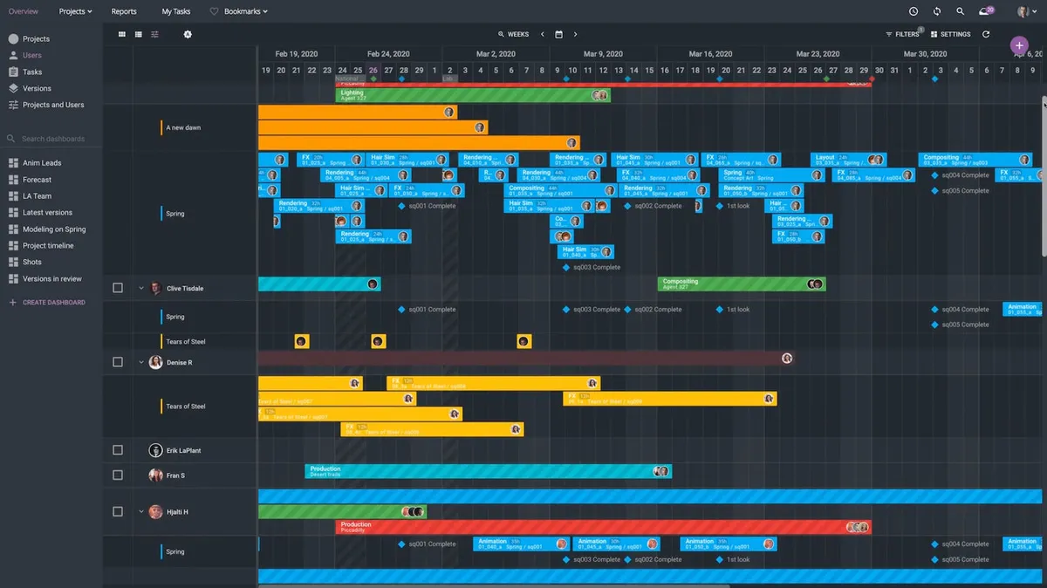This screenshot has height=588, width=1047.
Task: Click the gear icon in the top toolbar
Action: click(187, 34)
